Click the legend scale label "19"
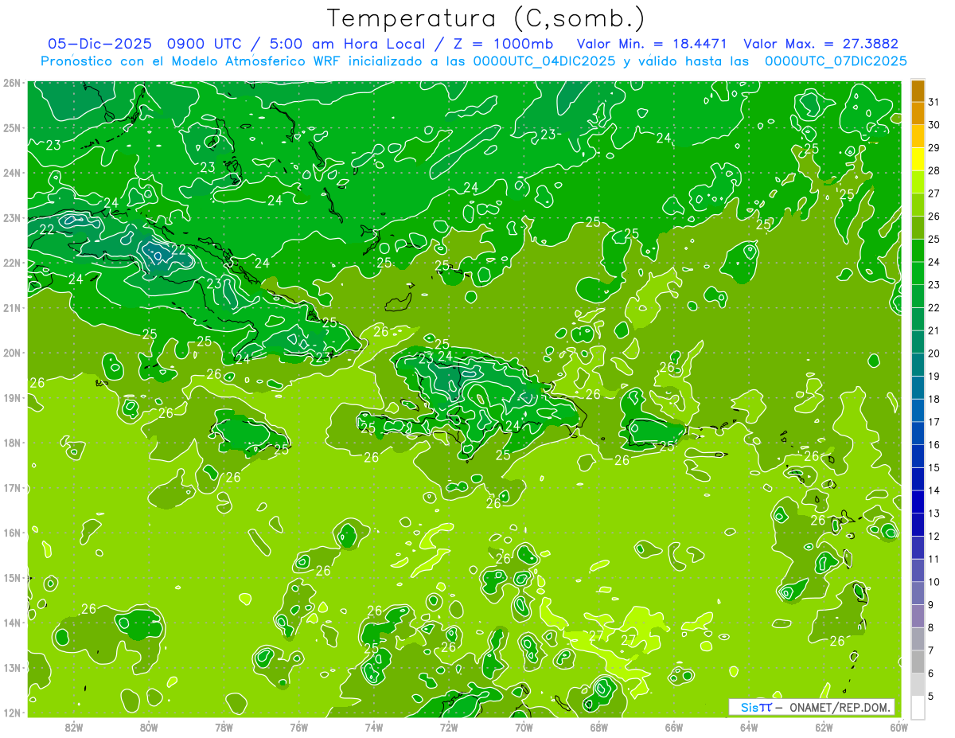The image size is (955, 738). pos(934,377)
